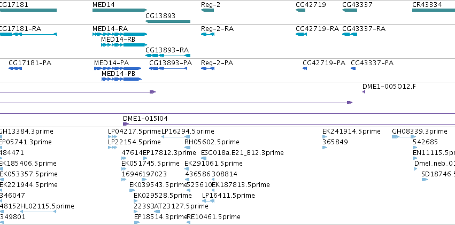This screenshot has width=455, height=225.
Task: Select the 308814 EST feature
Action: (213, 180)
